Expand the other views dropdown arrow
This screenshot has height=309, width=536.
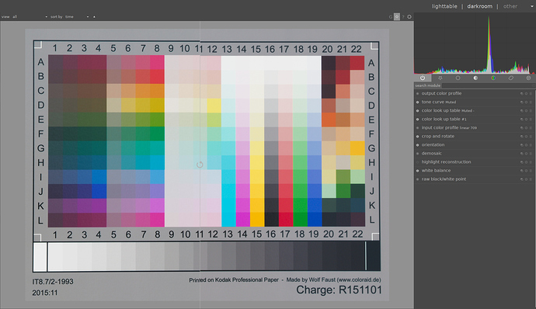tap(532, 6)
